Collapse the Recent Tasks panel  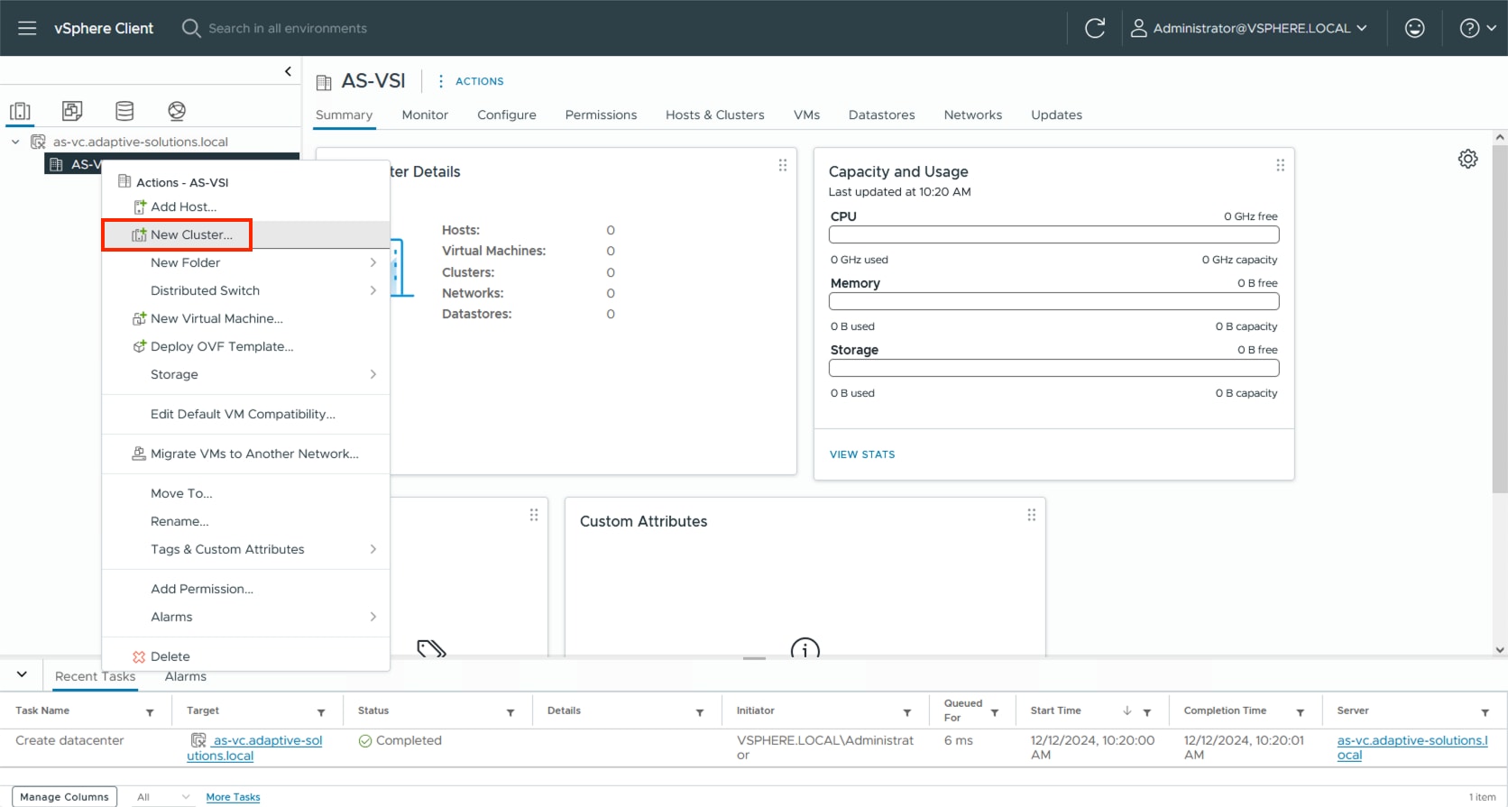tap(22, 674)
